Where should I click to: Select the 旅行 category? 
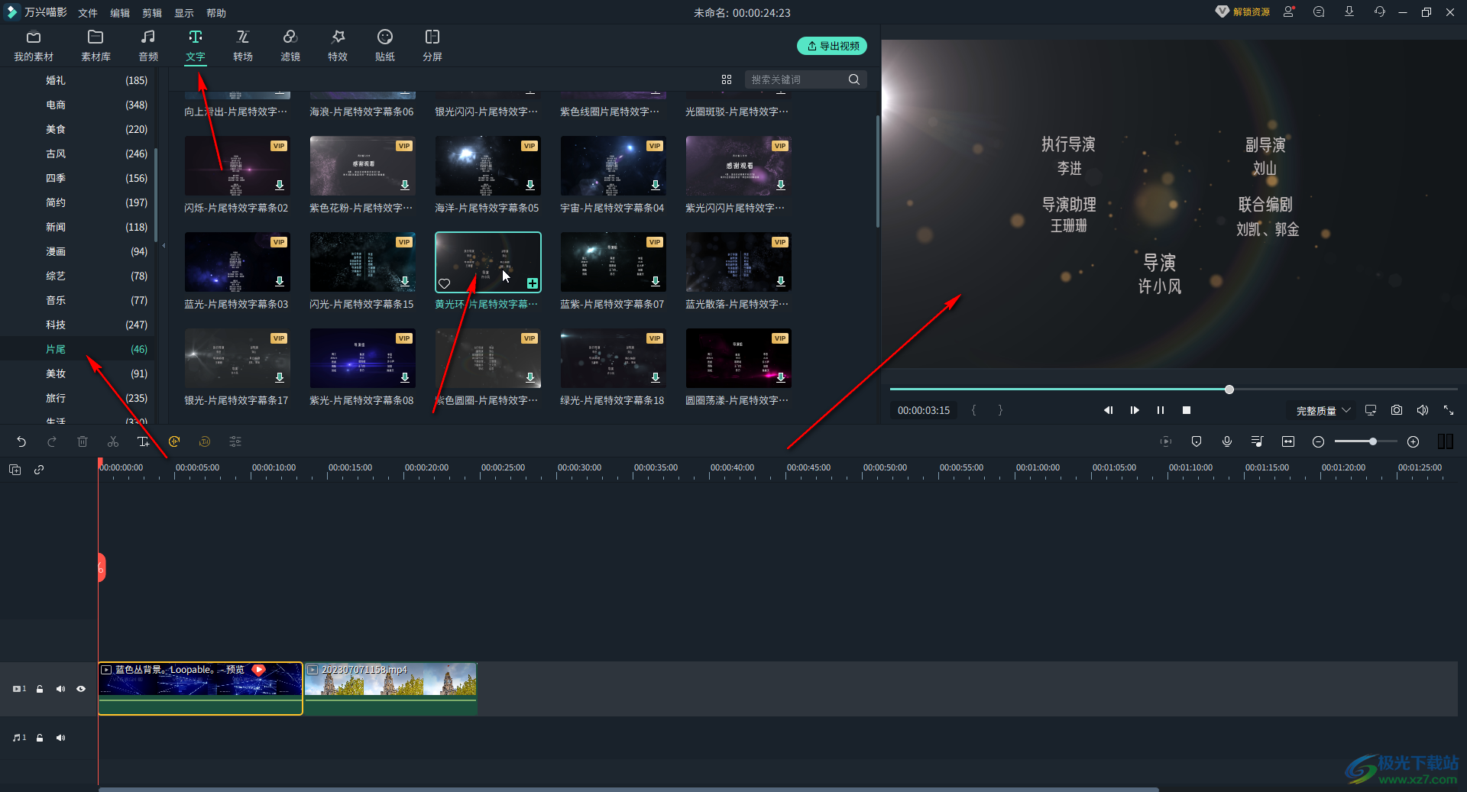click(x=76, y=398)
